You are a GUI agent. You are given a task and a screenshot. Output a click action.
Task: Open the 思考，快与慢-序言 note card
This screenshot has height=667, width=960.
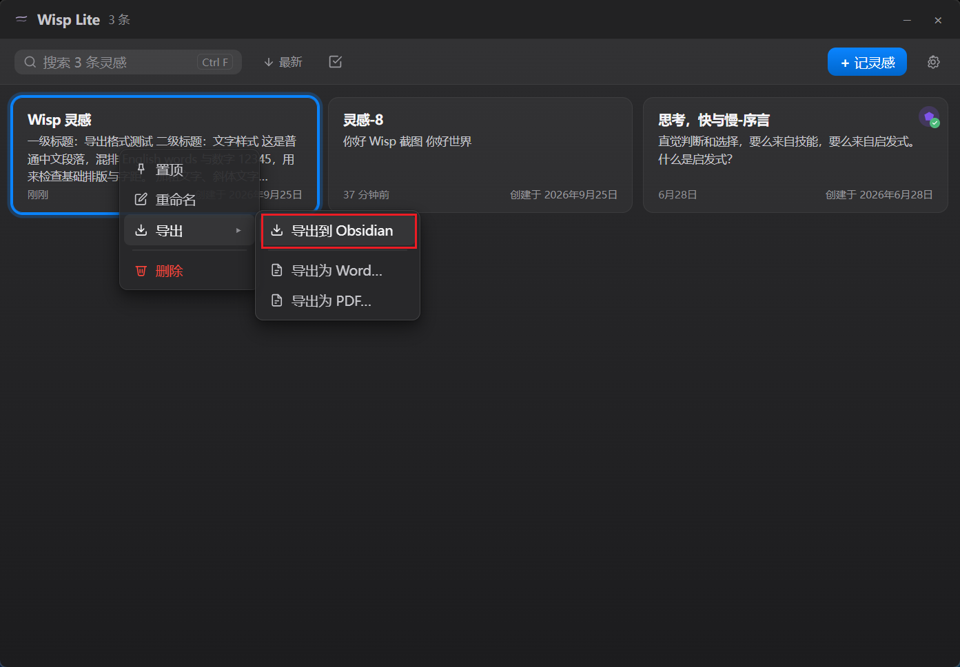click(x=795, y=155)
